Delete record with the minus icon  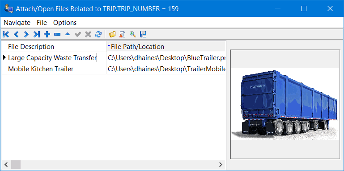[57, 34]
